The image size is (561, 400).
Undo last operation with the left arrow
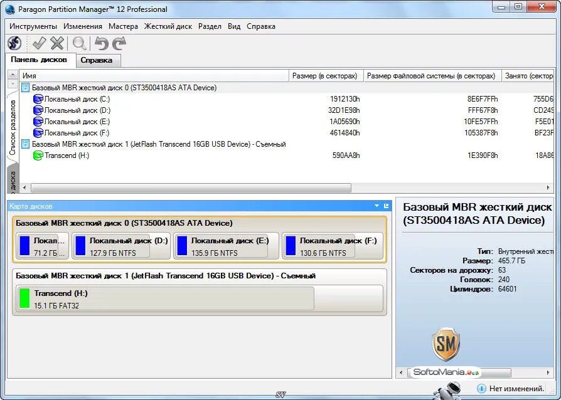click(x=102, y=43)
